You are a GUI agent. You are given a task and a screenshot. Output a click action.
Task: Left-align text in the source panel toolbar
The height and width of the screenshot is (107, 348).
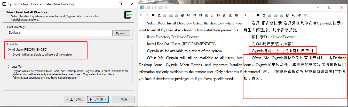pos(165,15)
